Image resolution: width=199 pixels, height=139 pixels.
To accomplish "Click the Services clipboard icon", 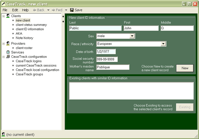I will 8,52.
